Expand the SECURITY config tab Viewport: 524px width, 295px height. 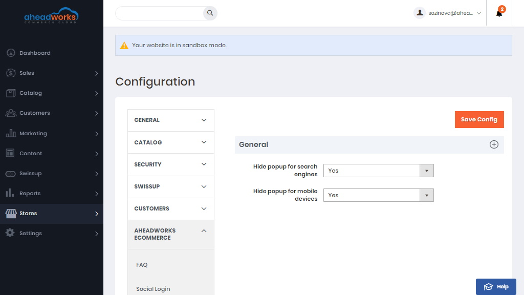pyautogui.click(x=171, y=164)
